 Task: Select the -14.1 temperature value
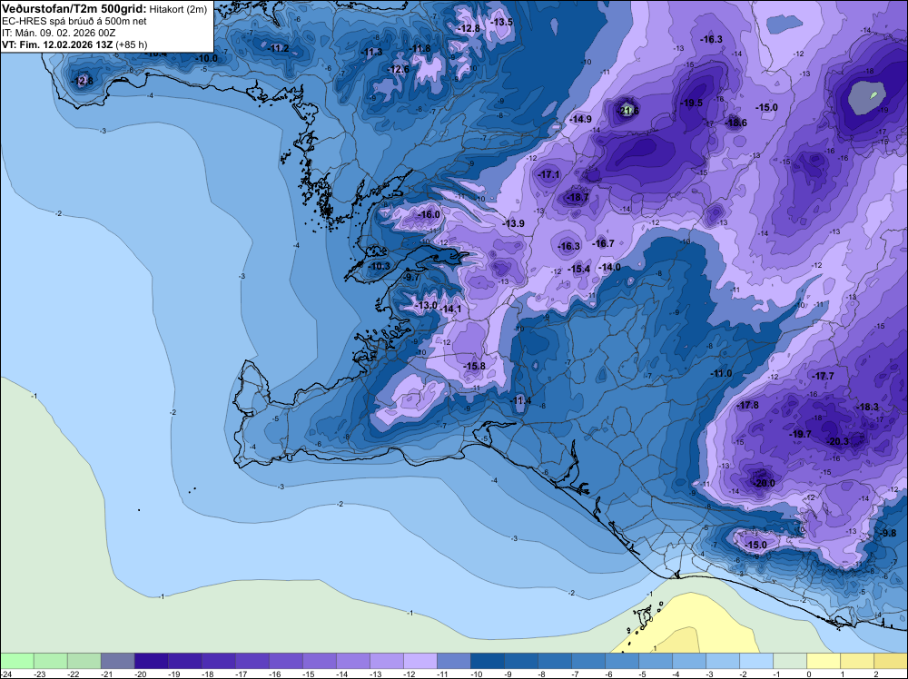(450, 310)
